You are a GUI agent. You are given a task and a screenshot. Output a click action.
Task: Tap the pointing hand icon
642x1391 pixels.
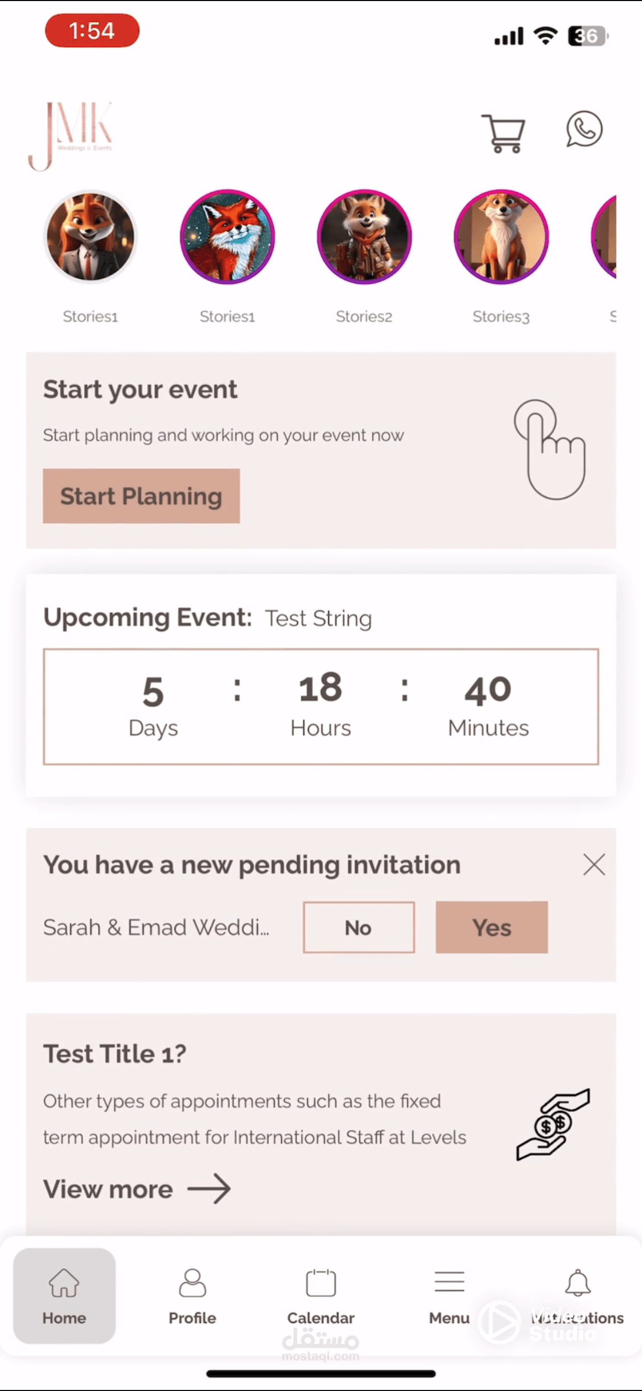point(550,449)
